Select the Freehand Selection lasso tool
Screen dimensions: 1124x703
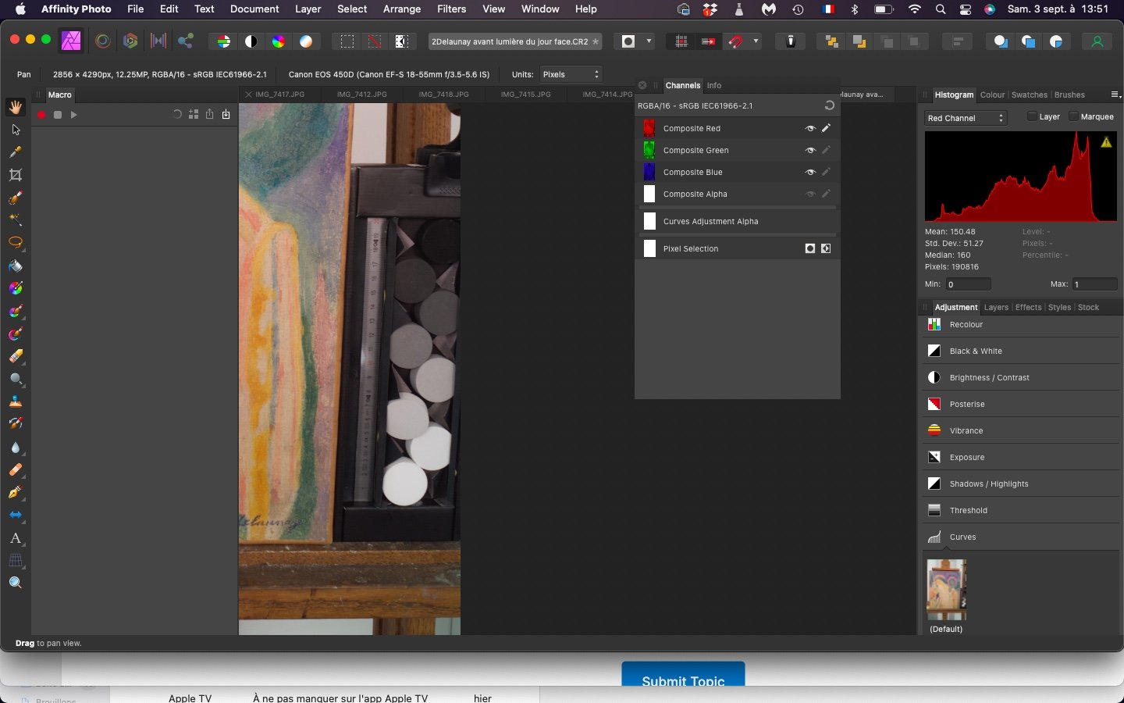[16, 243]
